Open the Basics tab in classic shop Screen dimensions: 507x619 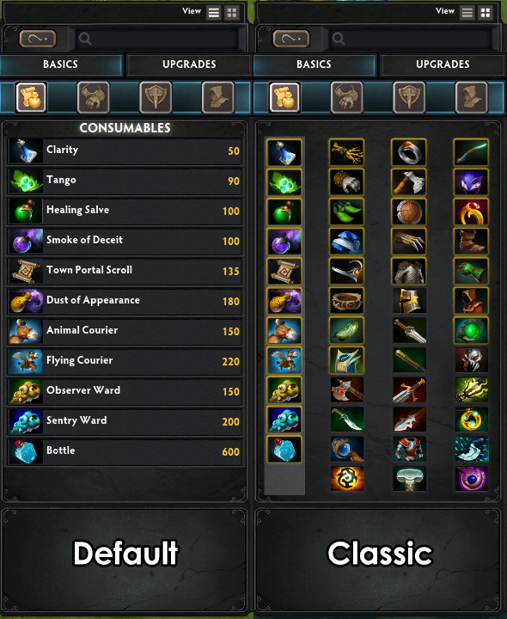314,64
